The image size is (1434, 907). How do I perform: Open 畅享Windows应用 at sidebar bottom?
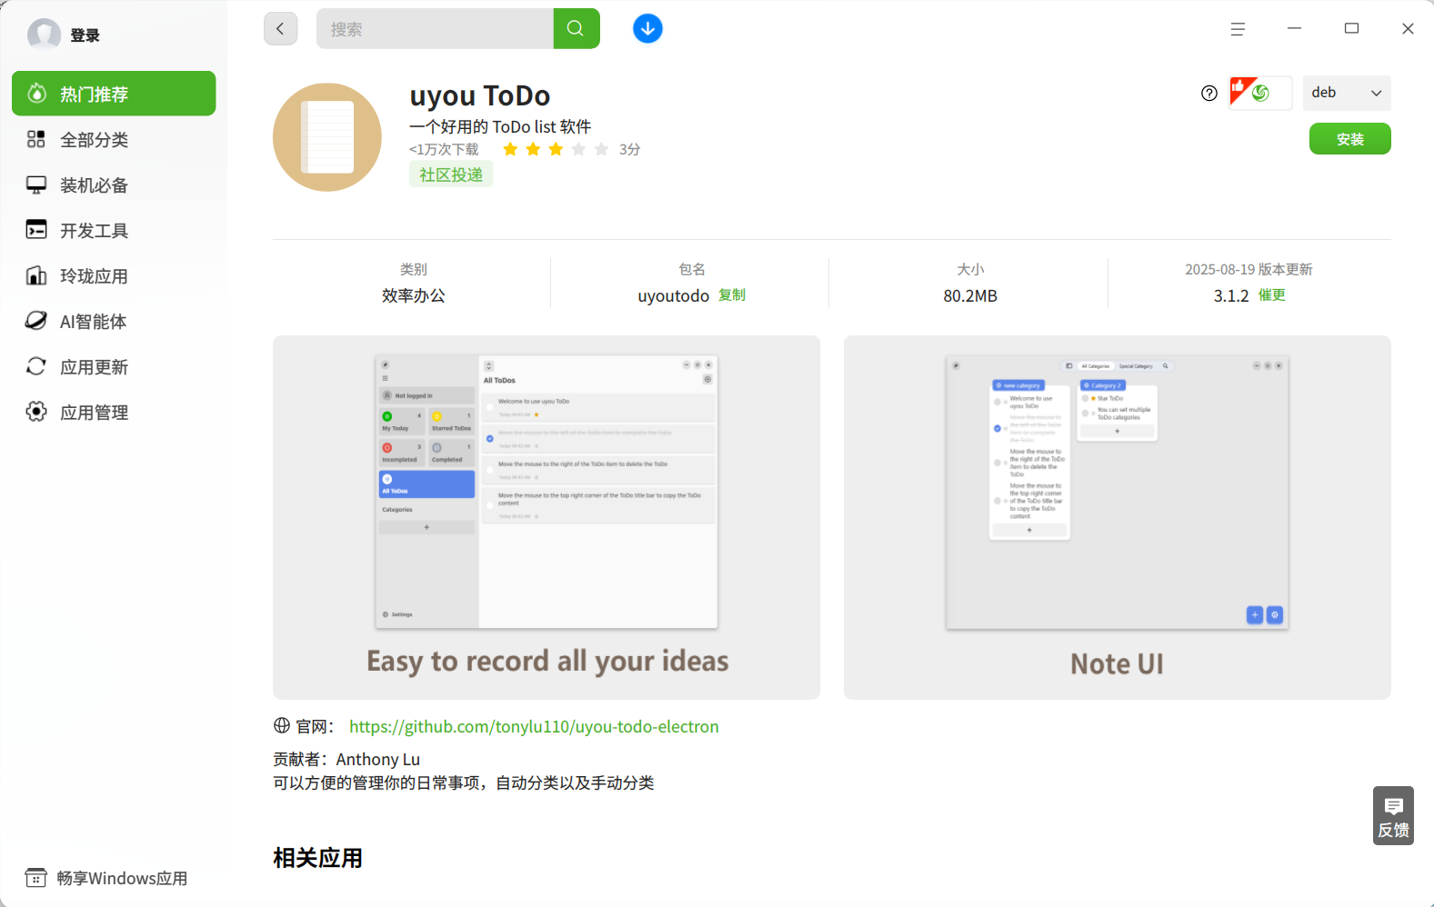(106, 878)
